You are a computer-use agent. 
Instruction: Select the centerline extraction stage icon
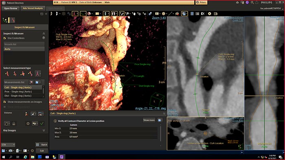5,20
